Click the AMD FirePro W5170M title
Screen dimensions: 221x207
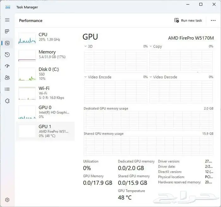191,38
